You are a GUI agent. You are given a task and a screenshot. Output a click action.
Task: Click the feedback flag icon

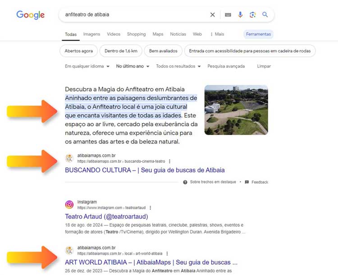247,182
